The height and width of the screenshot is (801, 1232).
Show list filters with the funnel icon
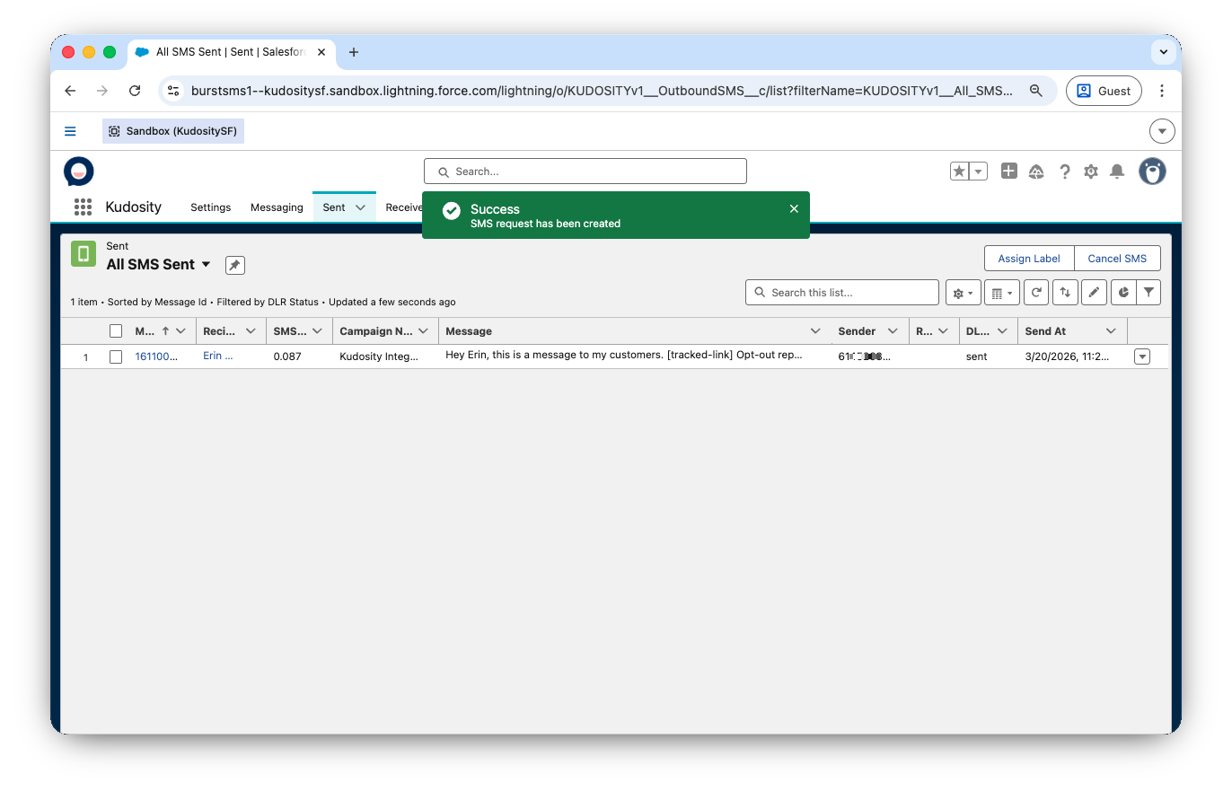(1148, 293)
